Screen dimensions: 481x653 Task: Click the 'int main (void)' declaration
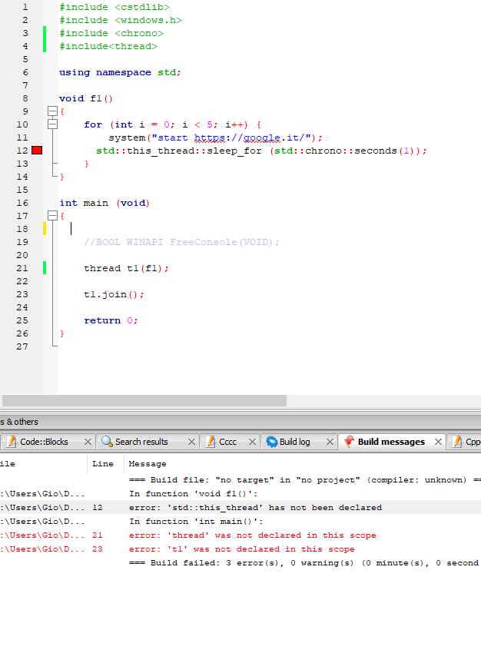(x=104, y=203)
